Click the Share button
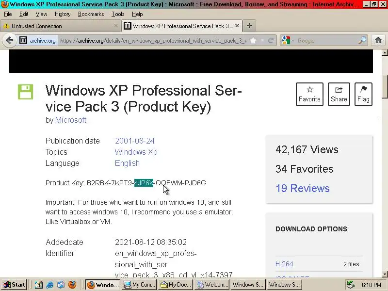This screenshot has width=388, height=291. [x=339, y=94]
